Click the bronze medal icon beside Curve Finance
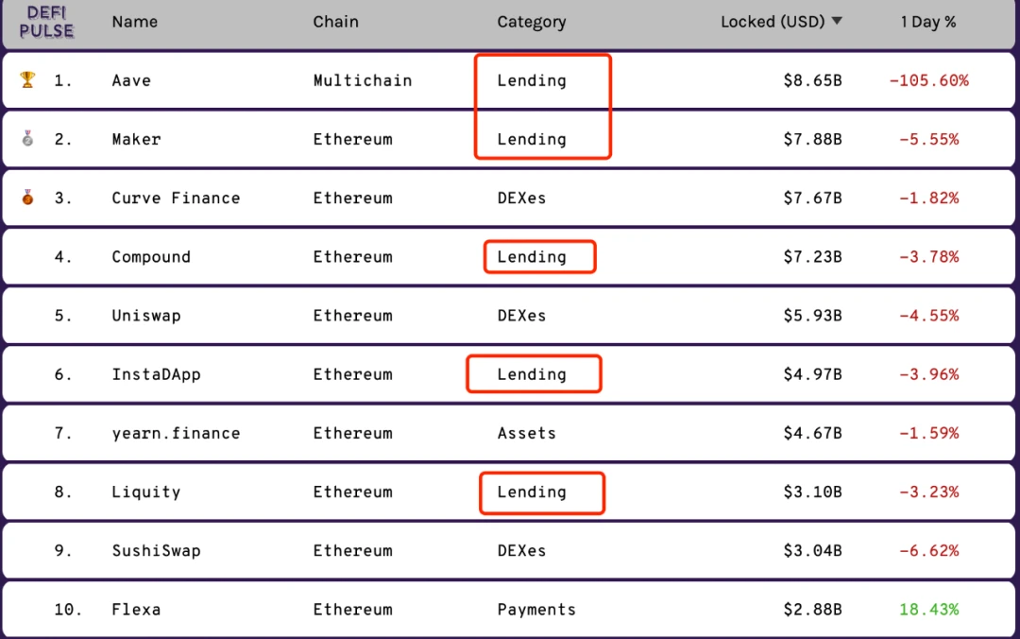This screenshot has width=1020, height=639. tap(27, 197)
